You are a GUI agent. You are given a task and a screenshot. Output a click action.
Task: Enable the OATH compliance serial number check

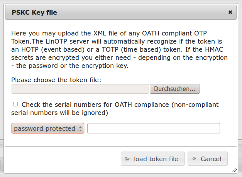[x=15, y=104]
